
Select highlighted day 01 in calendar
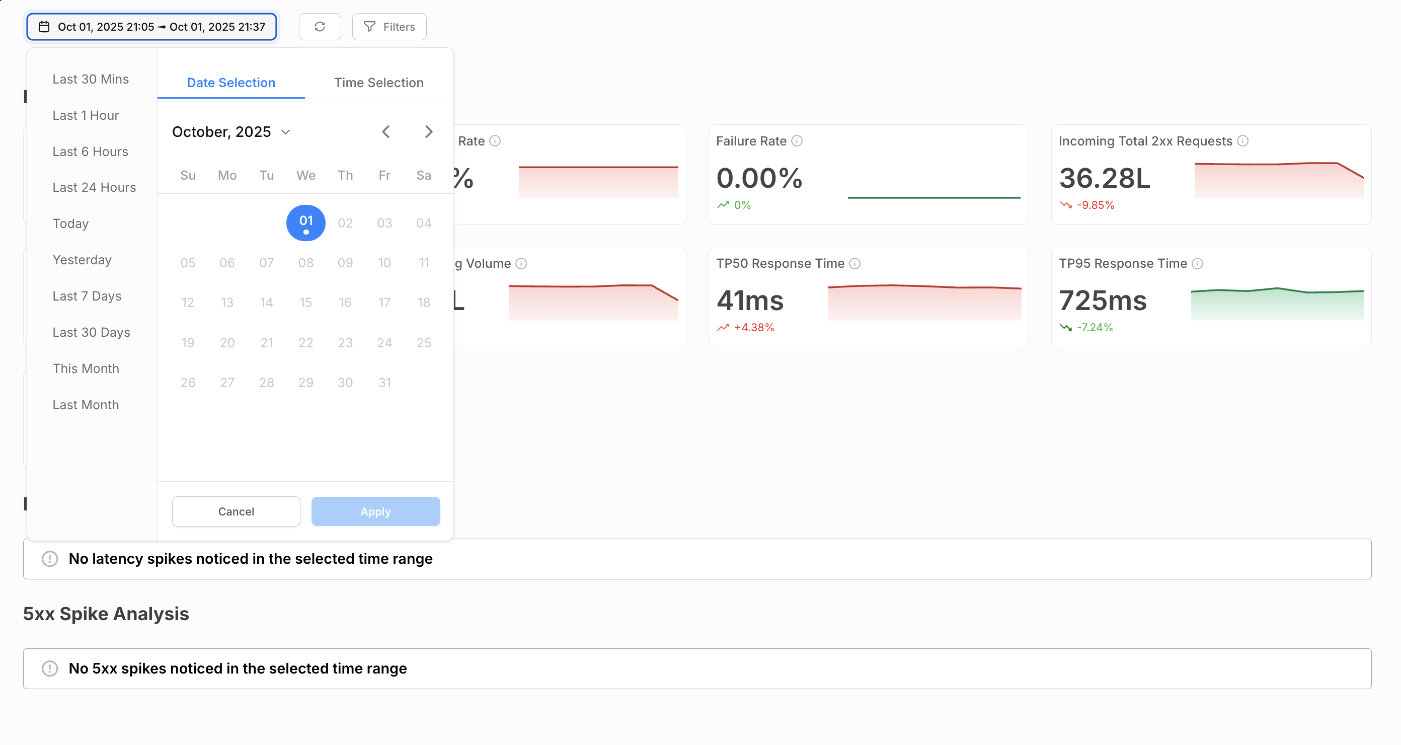point(305,222)
